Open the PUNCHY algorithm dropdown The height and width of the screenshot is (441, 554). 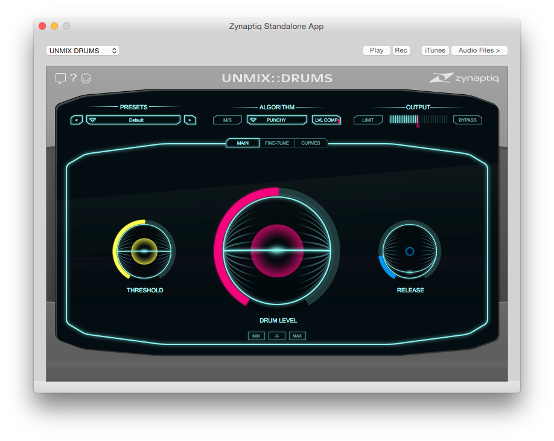click(276, 120)
